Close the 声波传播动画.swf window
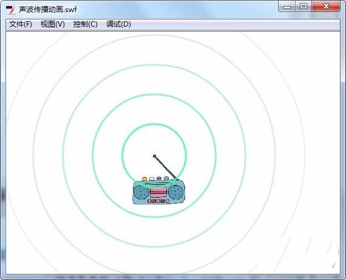Image resolution: width=346 pixels, height=280 pixels. [x=326, y=6]
